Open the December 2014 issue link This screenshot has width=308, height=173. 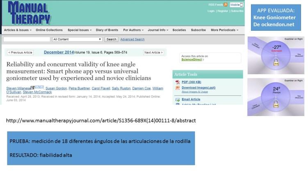tap(59, 52)
